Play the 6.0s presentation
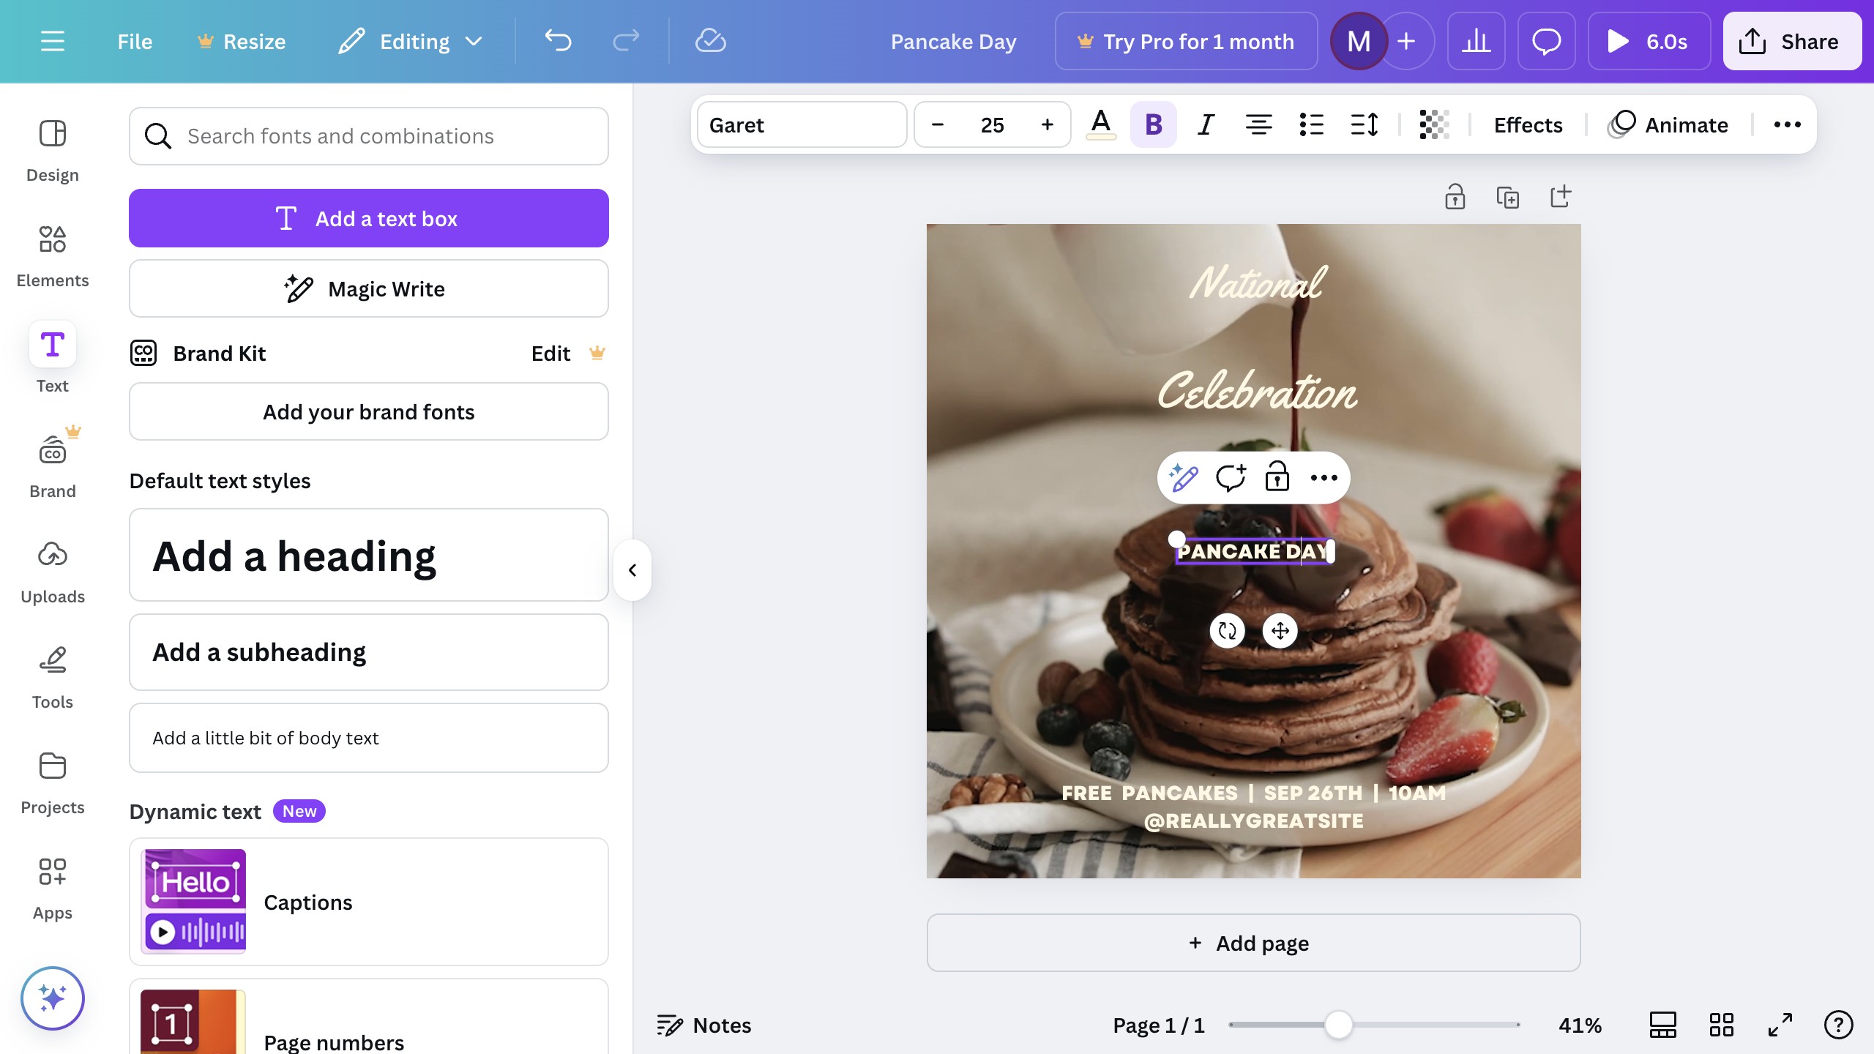 pyautogui.click(x=1649, y=42)
